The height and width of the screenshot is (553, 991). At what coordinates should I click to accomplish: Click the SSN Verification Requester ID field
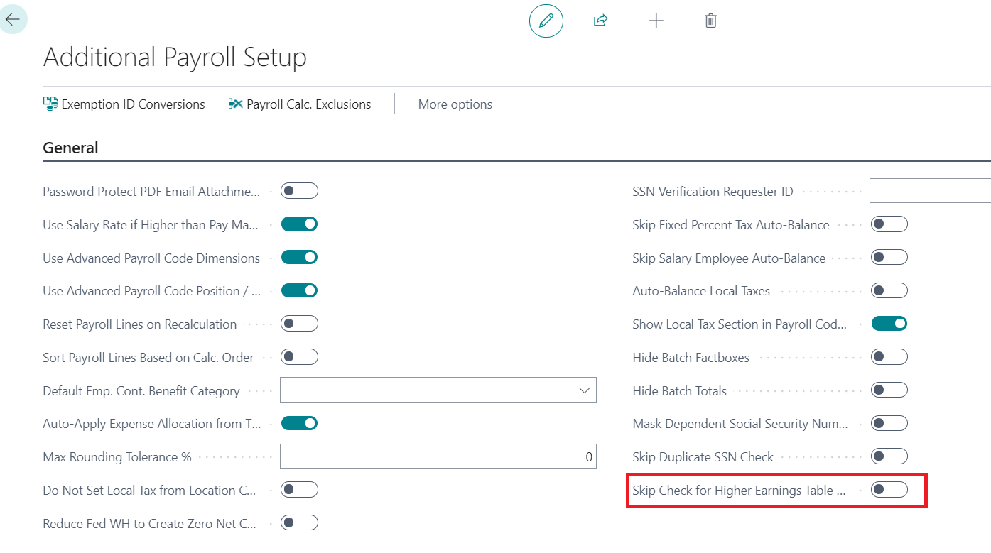click(x=930, y=191)
